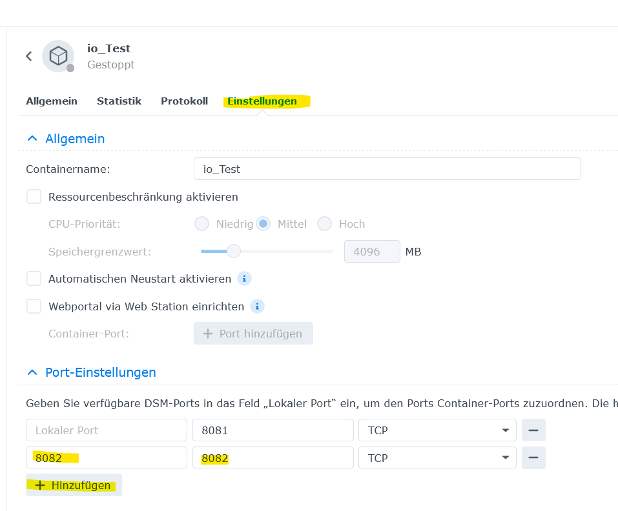Switch to the Statistik tab
Image resolution: width=618 pixels, height=511 pixels.
[x=119, y=101]
